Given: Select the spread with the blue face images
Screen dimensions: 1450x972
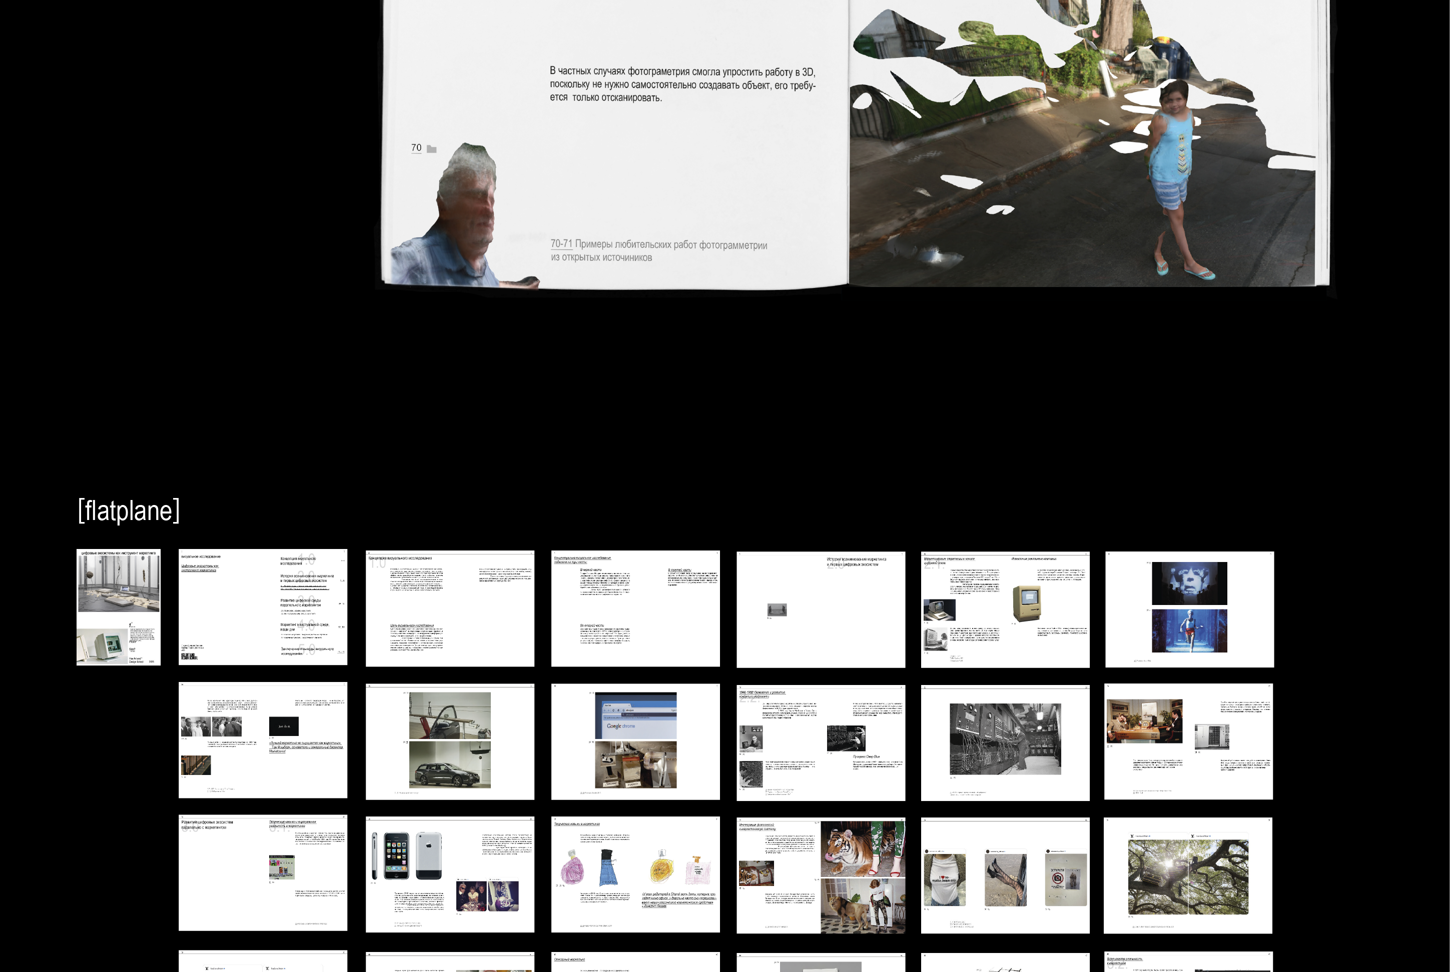Looking at the screenshot, I should pyautogui.click(x=1189, y=608).
